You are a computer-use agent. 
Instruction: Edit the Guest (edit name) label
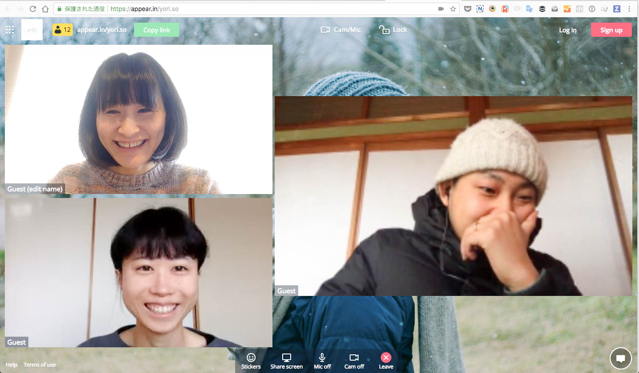pos(35,189)
